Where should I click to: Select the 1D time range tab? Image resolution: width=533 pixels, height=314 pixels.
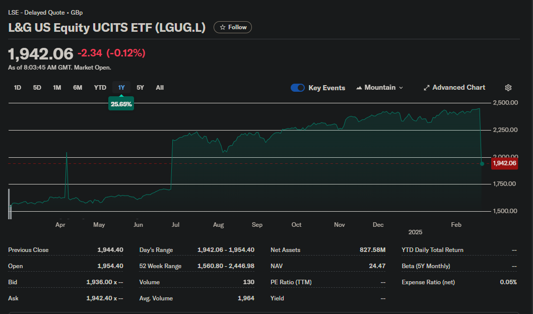coord(18,88)
